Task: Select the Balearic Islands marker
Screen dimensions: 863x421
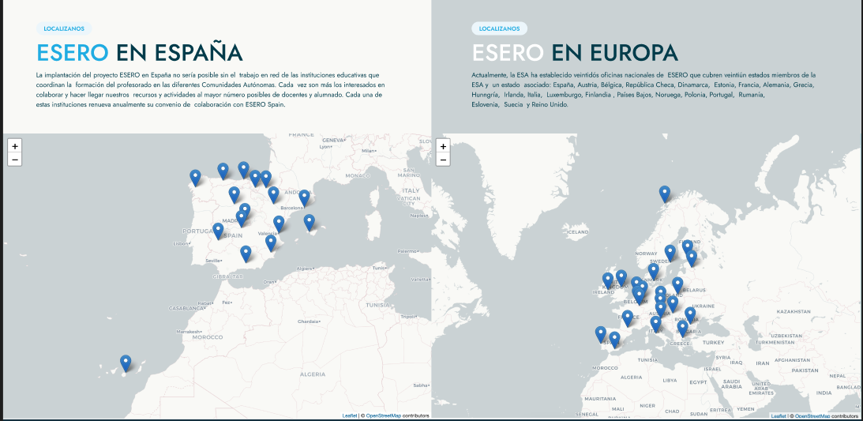Action: point(310,222)
